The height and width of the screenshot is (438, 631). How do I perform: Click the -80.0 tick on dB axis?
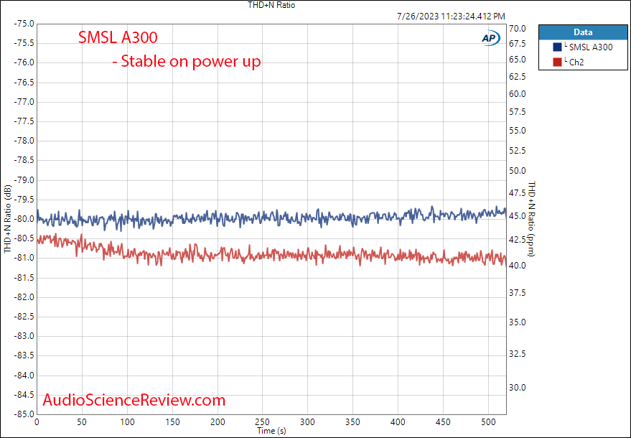24,219
